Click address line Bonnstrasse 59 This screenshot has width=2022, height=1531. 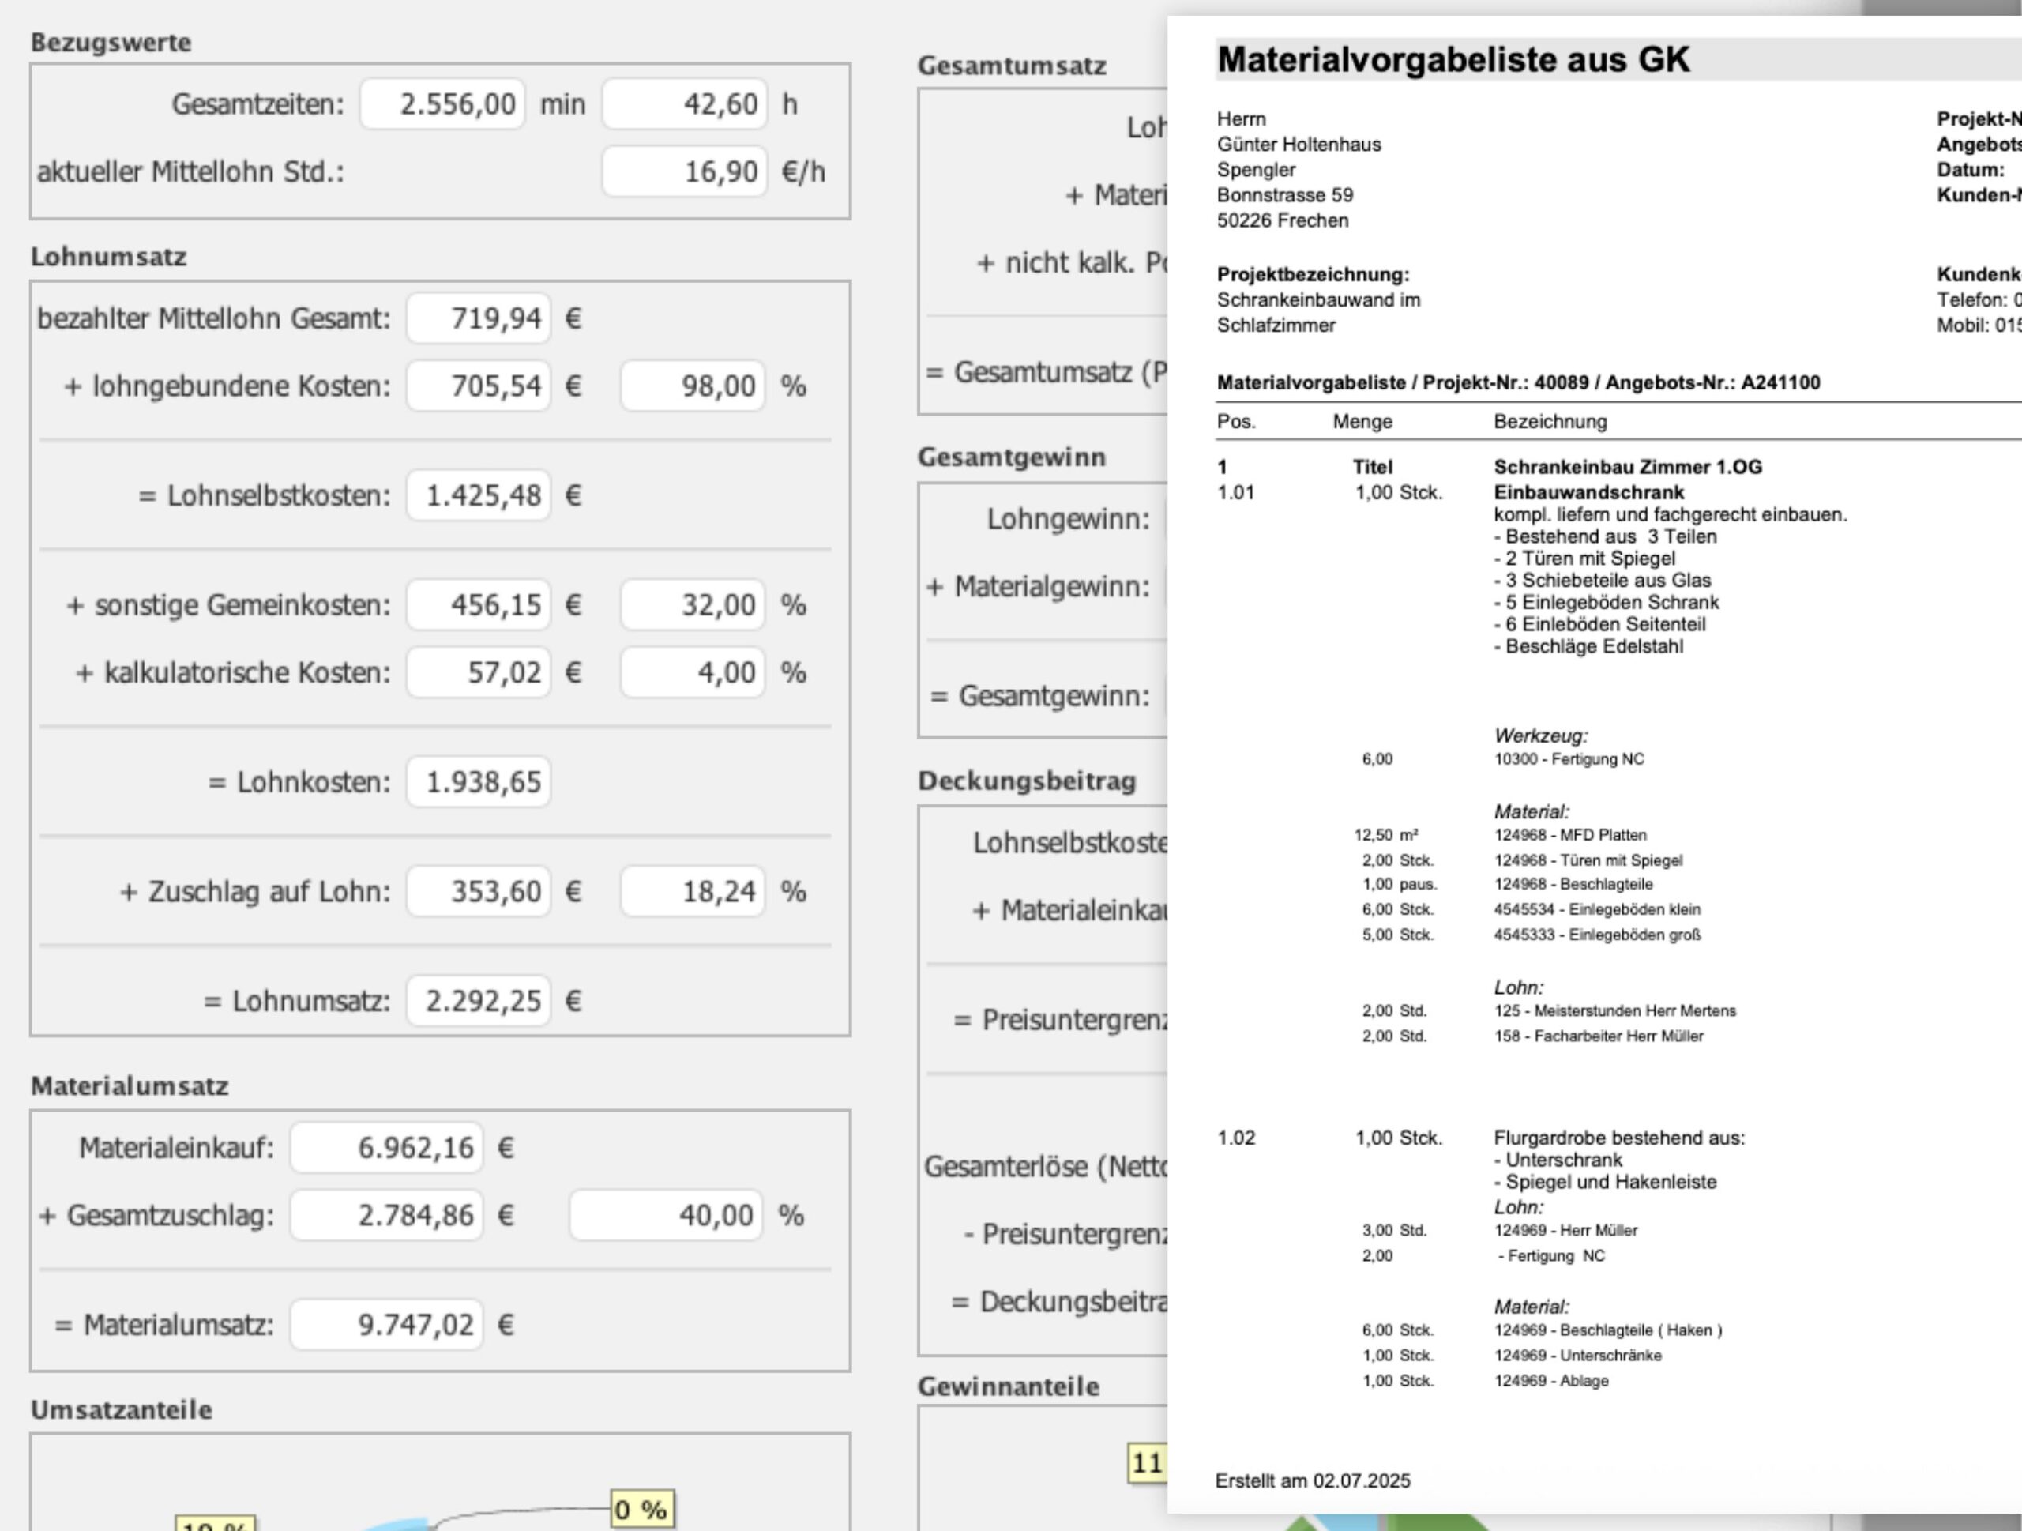1285,194
